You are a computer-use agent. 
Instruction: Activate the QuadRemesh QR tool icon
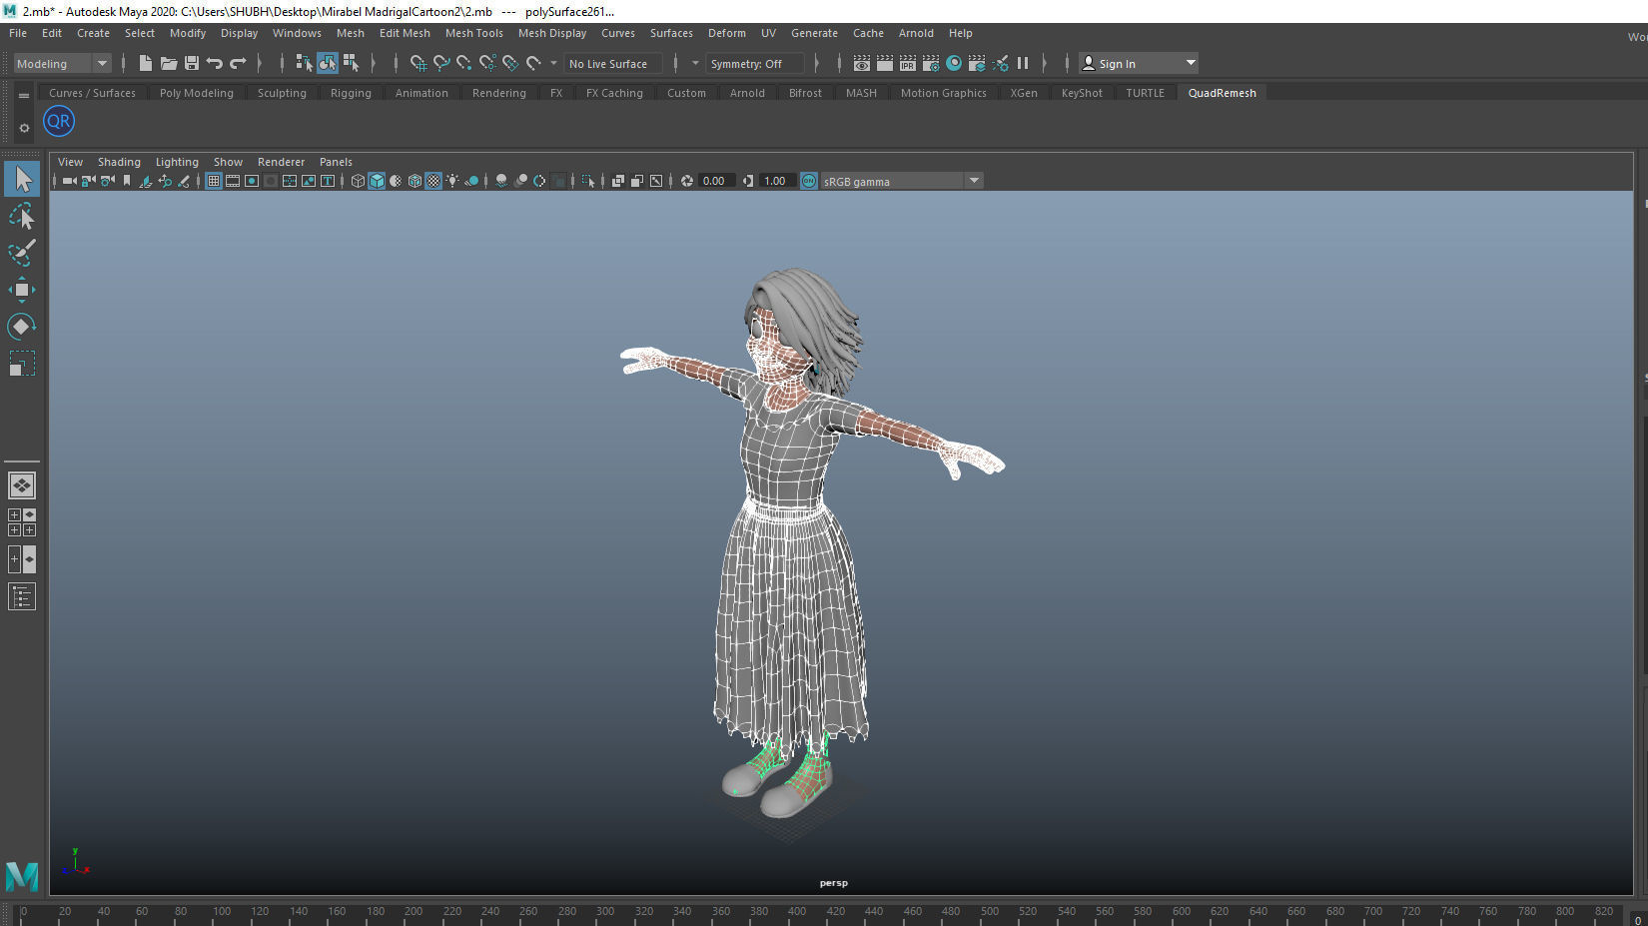click(x=58, y=121)
